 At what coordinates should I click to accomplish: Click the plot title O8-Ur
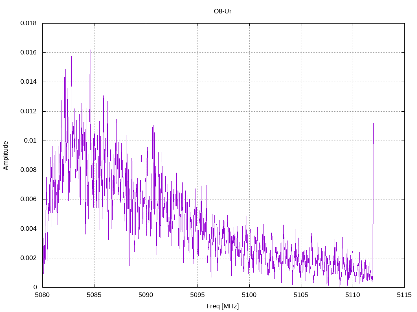[x=223, y=11]
